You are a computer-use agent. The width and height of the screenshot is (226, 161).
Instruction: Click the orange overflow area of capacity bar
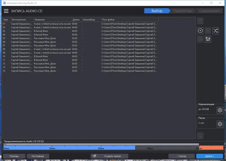[211, 148]
